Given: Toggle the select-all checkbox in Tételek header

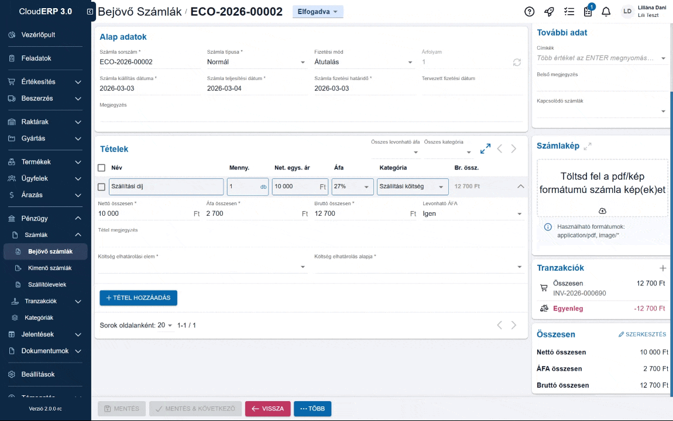Looking at the screenshot, I should (x=102, y=168).
